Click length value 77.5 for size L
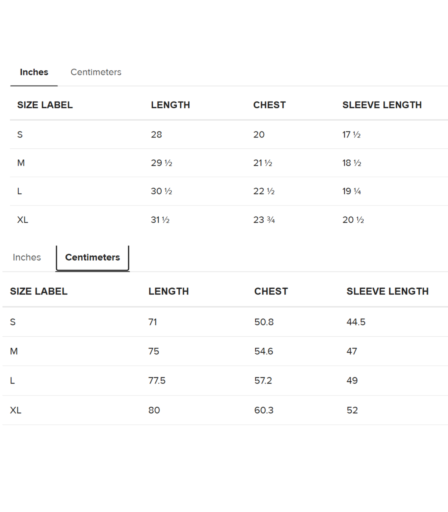The width and height of the screenshot is (448, 512). click(157, 381)
